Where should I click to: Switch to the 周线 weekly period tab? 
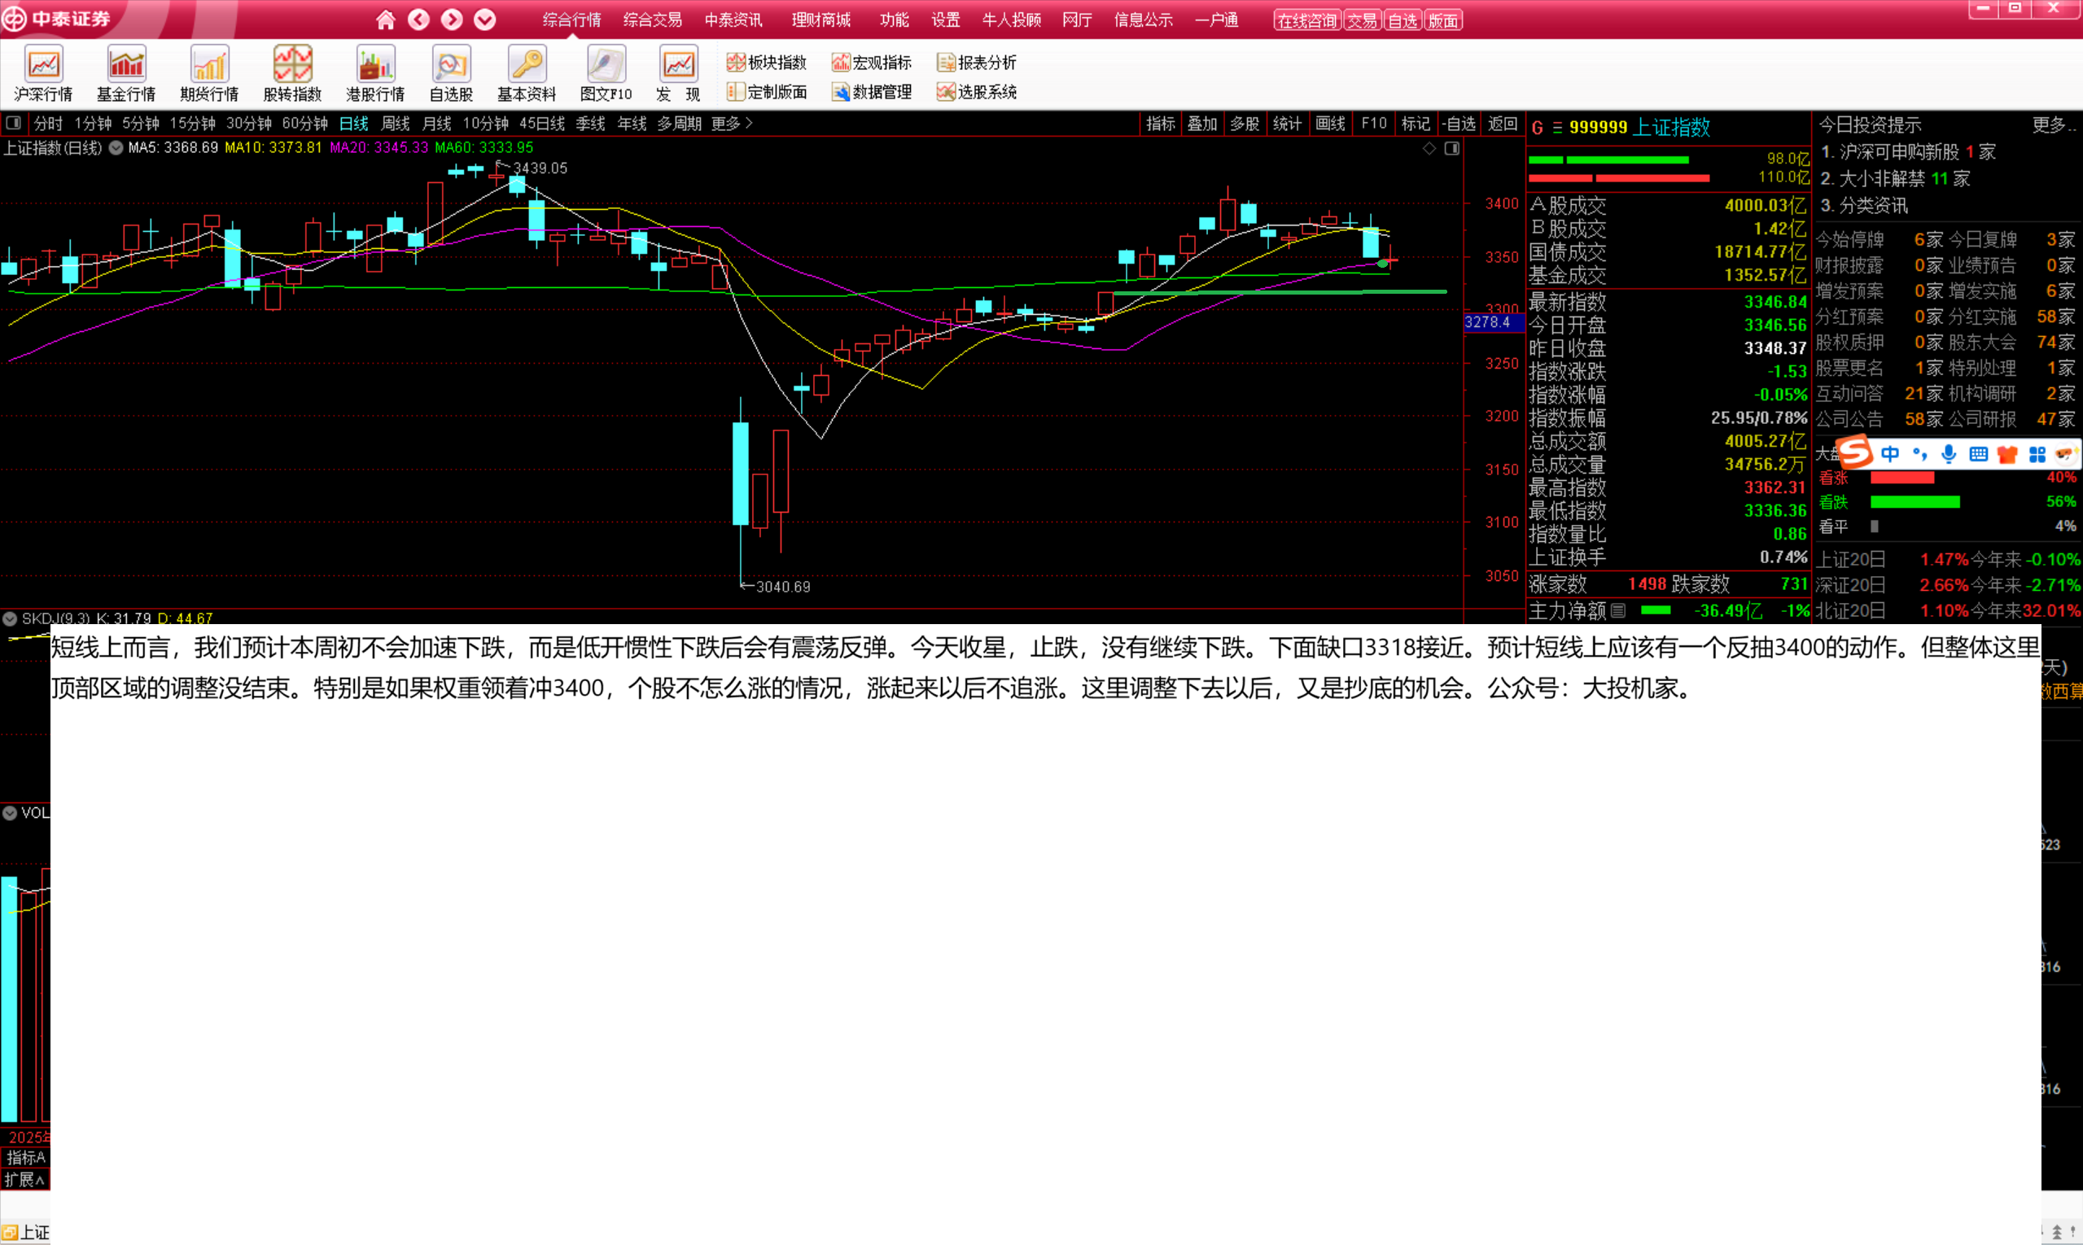click(x=396, y=124)
